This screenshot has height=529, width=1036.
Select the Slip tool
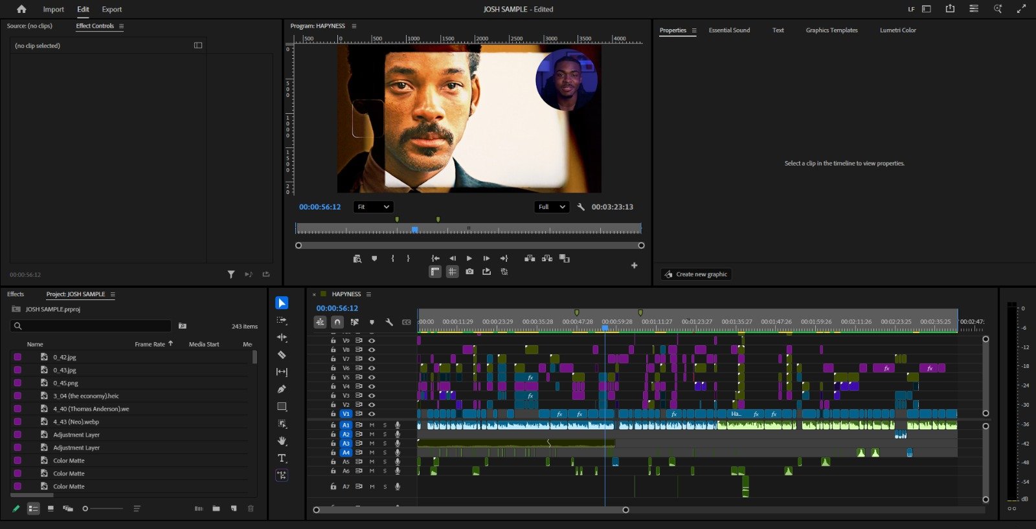282,372
